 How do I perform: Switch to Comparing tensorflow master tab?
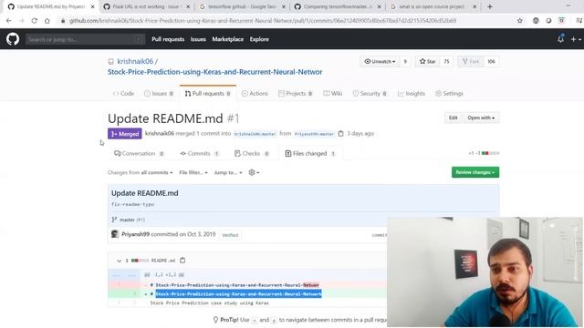pos(338,6)
